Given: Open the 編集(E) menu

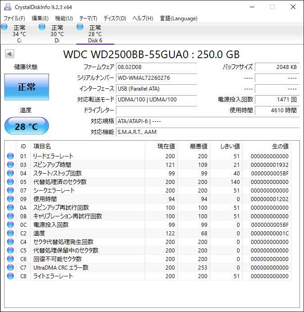Looking at the screenshot, I should click(x=40, y=18).
